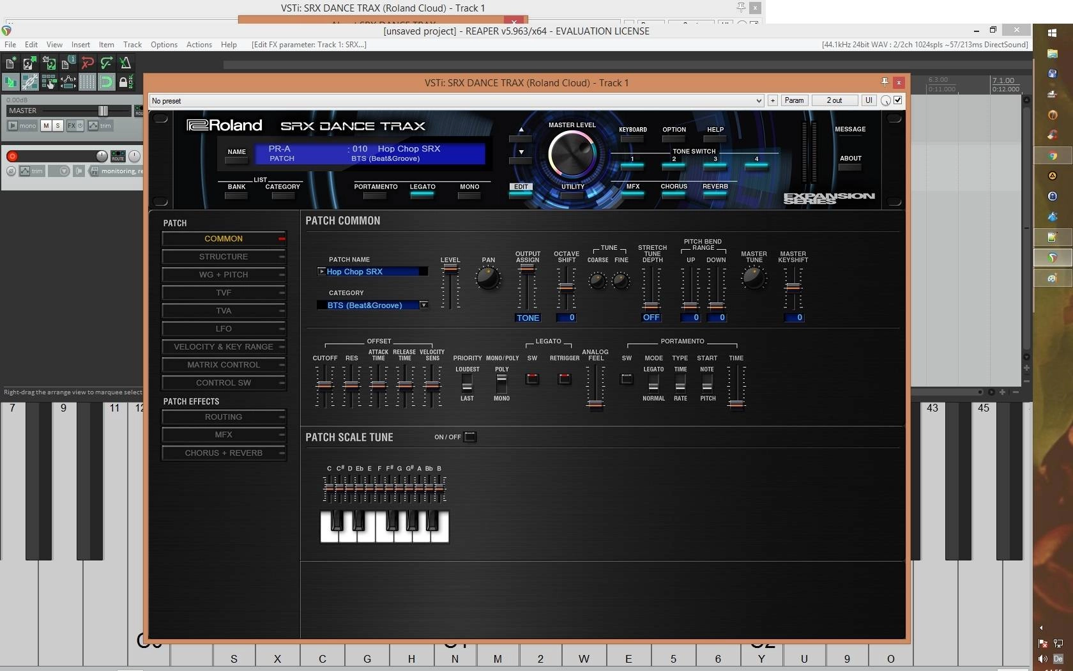
Task: Click the UI button
Action: tap(869, 100)
